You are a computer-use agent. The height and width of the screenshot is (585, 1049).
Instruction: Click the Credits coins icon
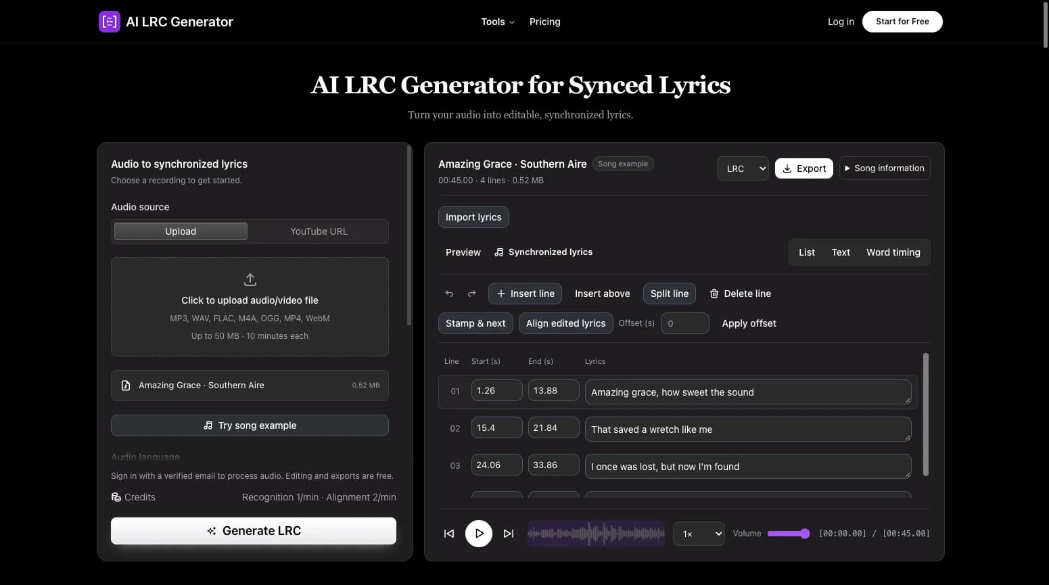[x=116, y=497]
